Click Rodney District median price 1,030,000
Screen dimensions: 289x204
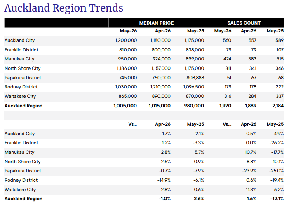tap(126, 87)
